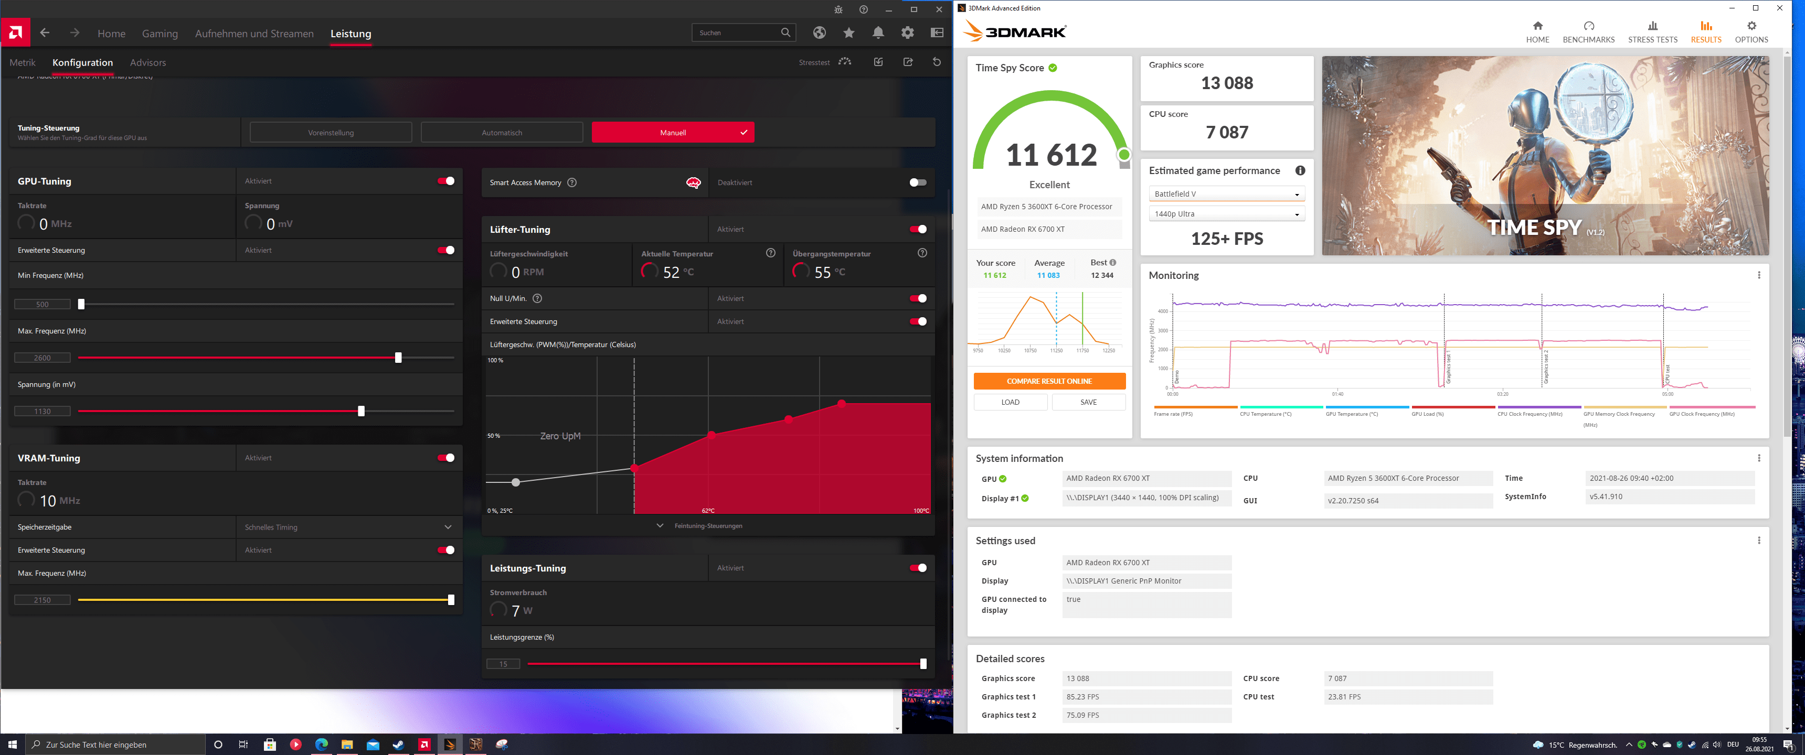Screen dimensions: 1805x755
Task: Select Voreinstellung tuning mode
Action: pyautogui.click(x=331, y=132)
